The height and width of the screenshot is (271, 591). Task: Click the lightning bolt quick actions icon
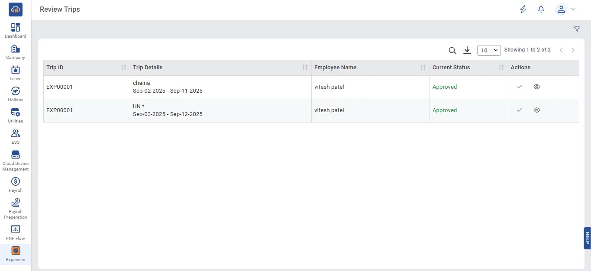pos(523,10)
